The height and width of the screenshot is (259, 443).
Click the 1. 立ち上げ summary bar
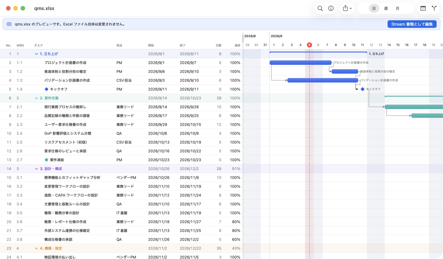point(318,52)
